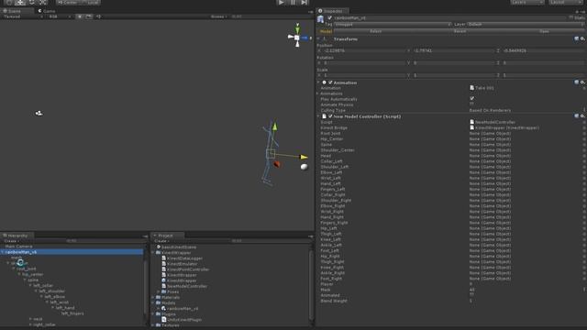
Task: Toggle the Static checkbox
Action: [x=571, y=17]
